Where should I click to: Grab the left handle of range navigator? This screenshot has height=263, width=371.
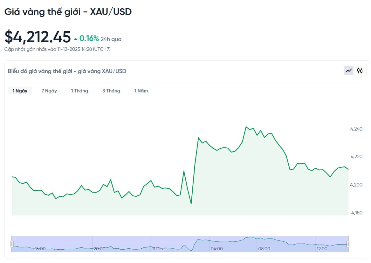click(x=12, y=244)
